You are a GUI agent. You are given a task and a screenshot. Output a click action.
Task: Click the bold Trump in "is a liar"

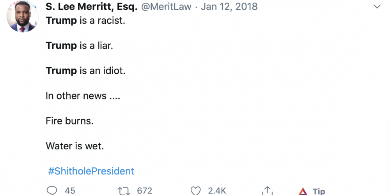tap(61, 46)
